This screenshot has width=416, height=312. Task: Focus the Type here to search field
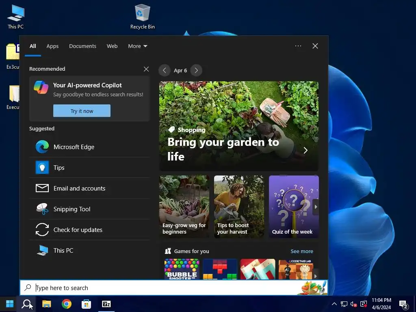click(174, 288)
